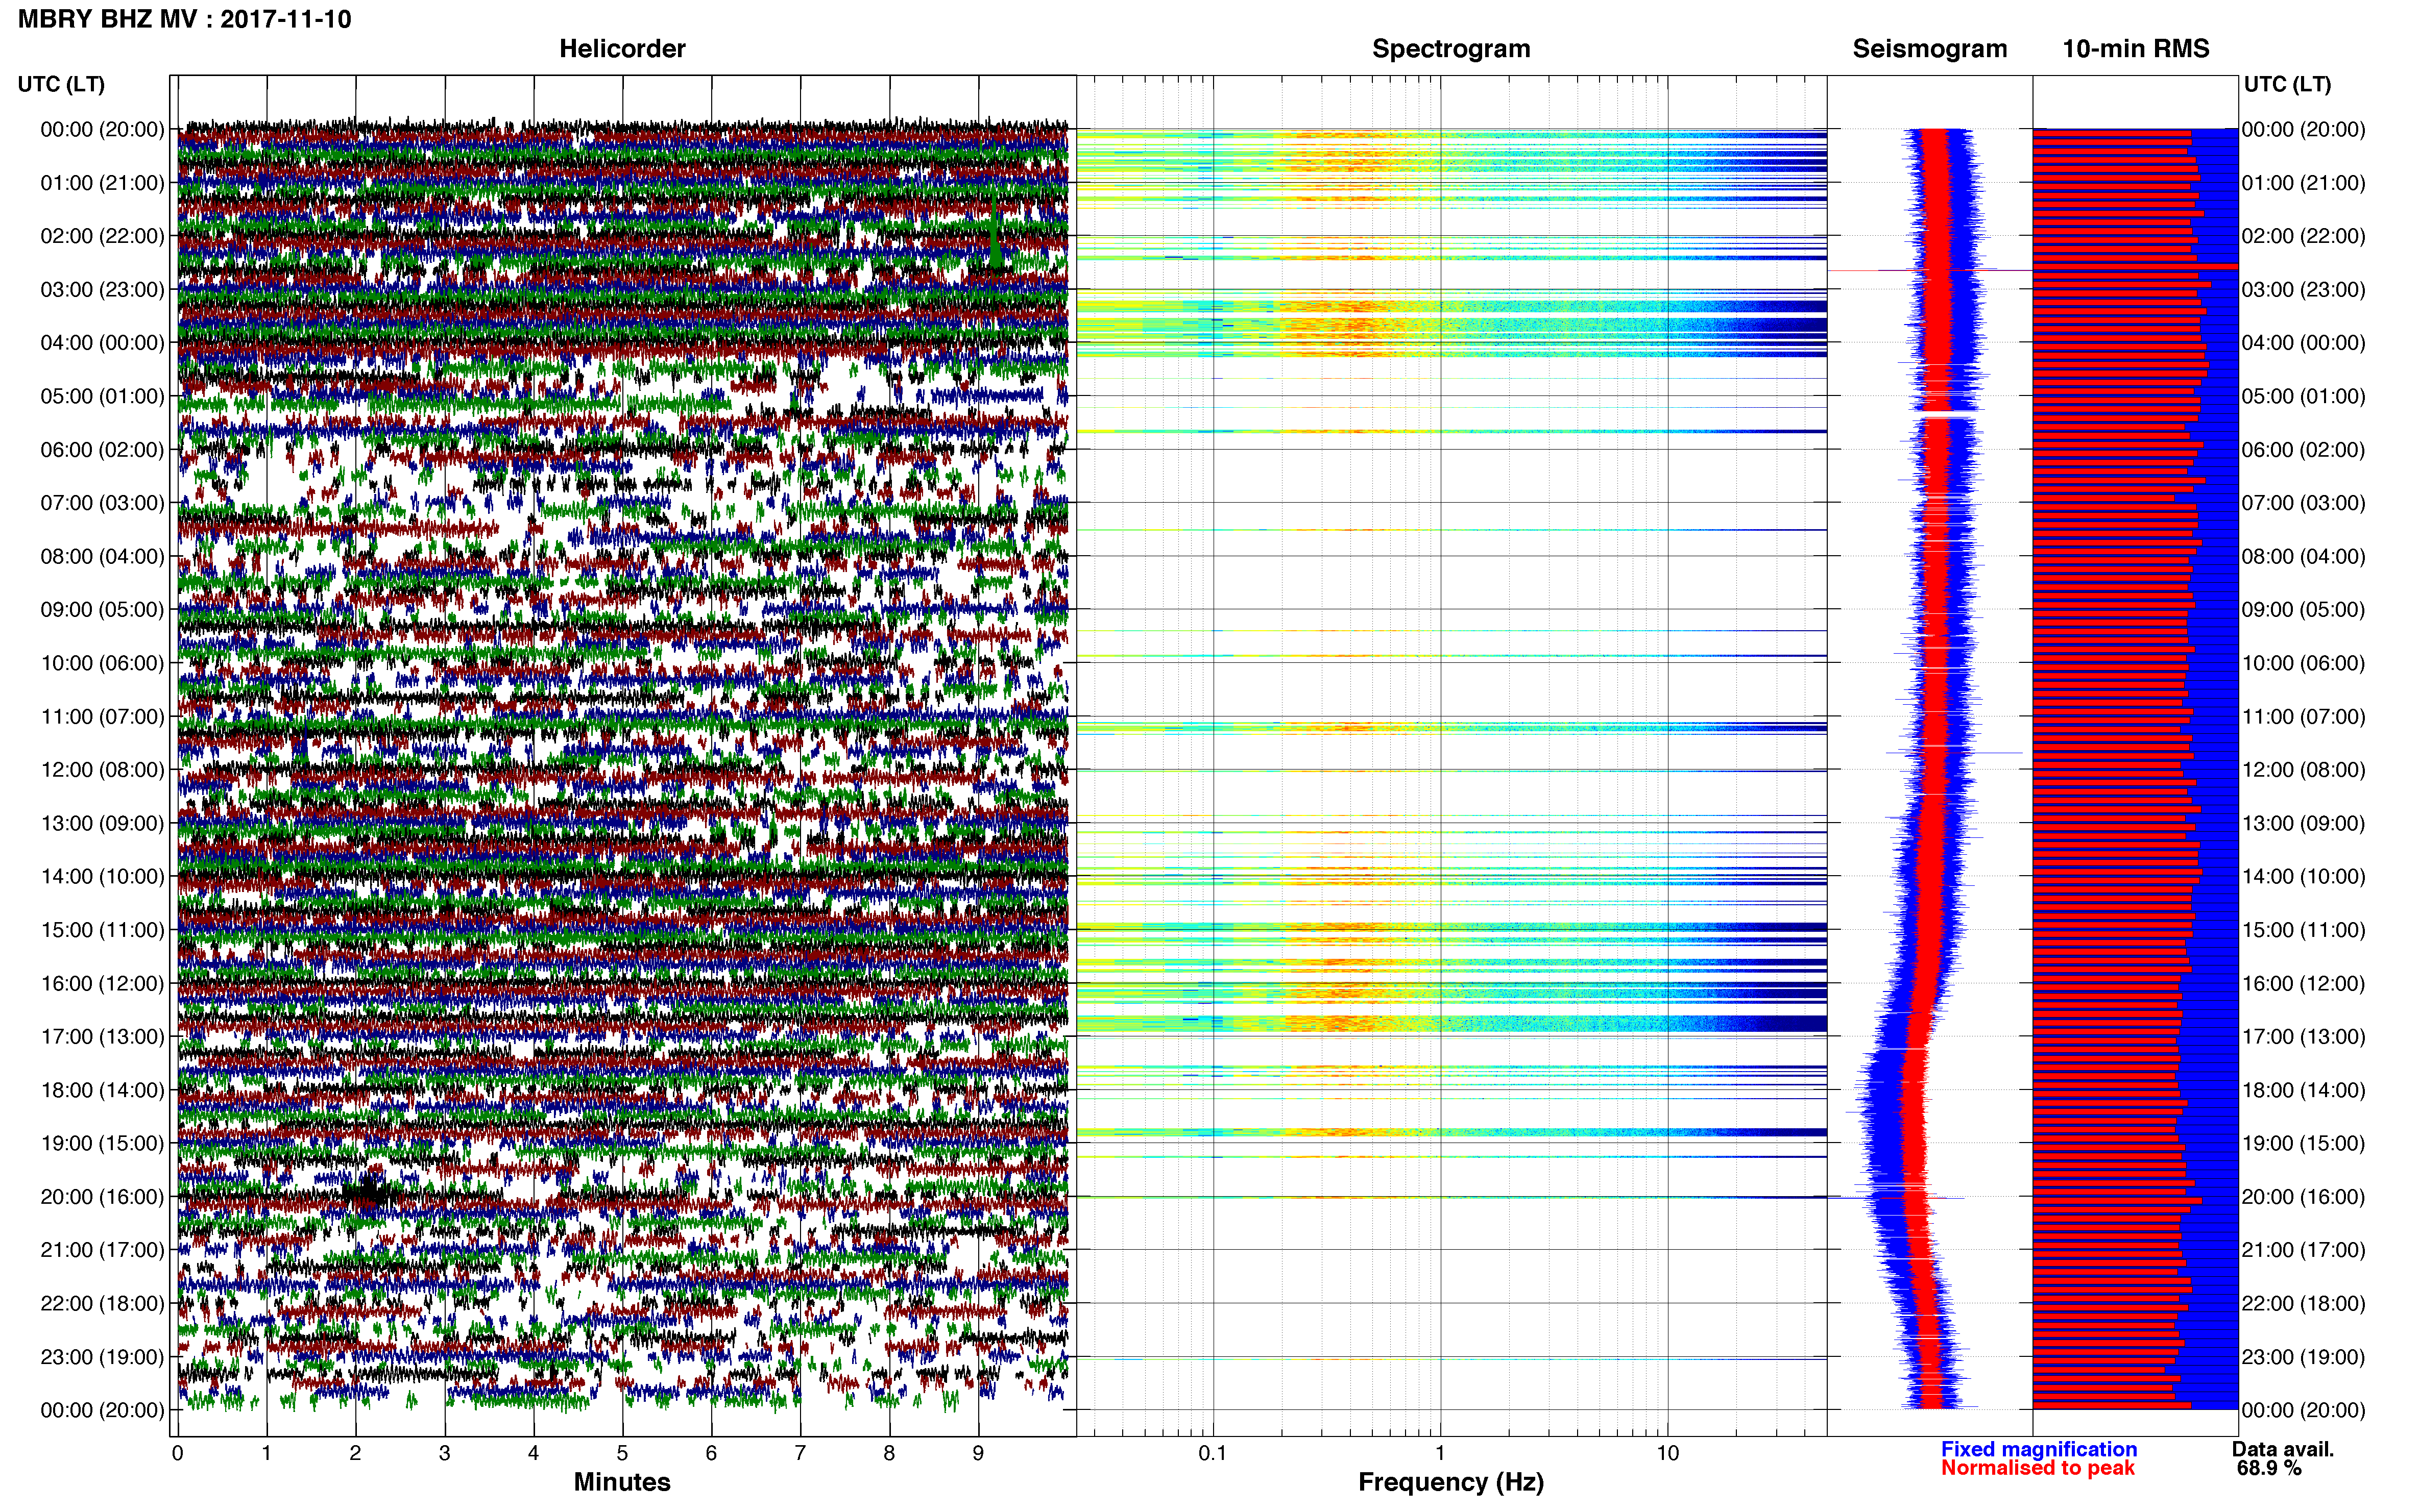Screen dimensions: 2420x1512
Task: Click '06:00 (02:00)' on the RMS-side time axis
Action: [x=2303, y=450]
